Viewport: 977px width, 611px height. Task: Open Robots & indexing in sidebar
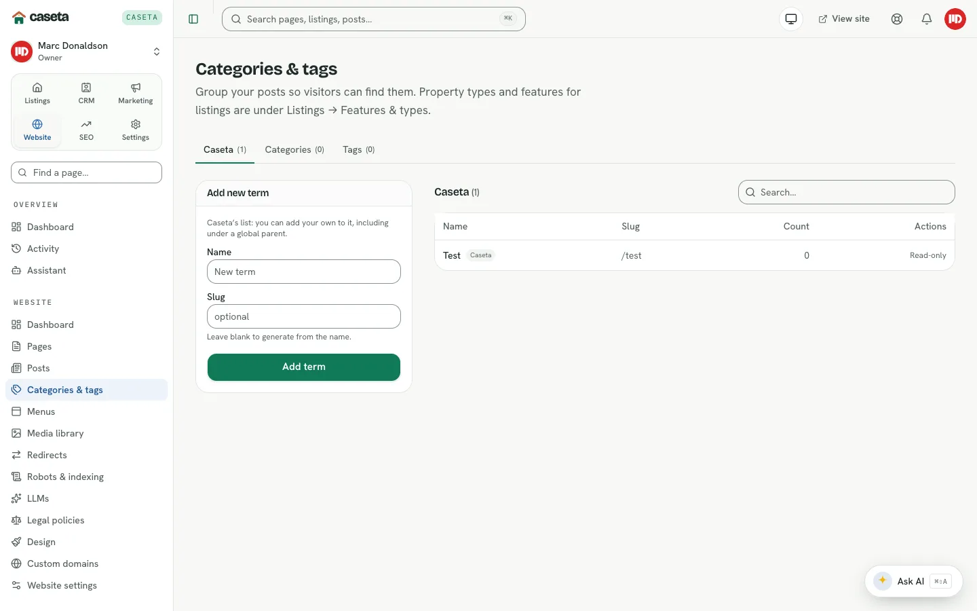coord(86,477)
